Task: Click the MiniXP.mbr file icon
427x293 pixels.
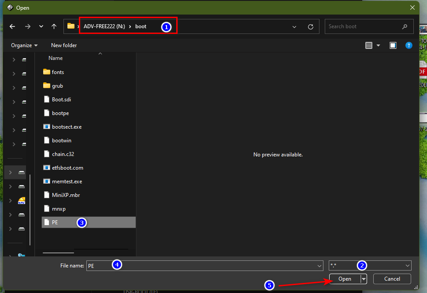Action: point(47,195)
